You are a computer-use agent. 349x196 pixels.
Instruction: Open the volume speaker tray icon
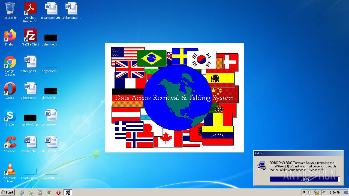coord(310,192)
